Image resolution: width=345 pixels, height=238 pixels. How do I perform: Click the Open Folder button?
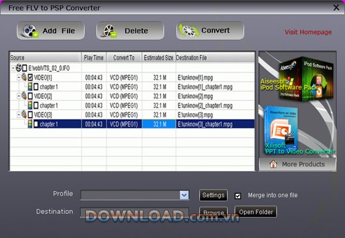pos(256,212)
